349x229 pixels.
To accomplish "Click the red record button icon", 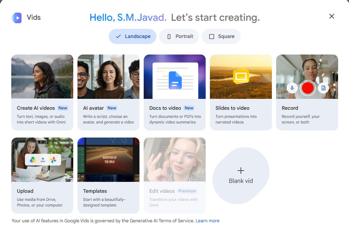I will (307, 88).
